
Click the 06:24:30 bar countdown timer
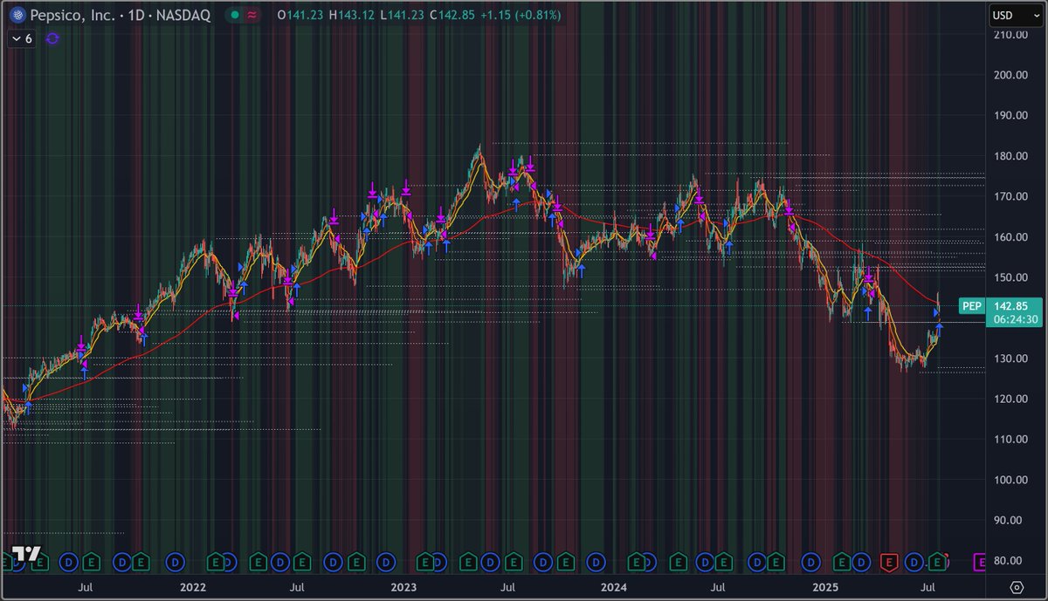[1015, 319]
